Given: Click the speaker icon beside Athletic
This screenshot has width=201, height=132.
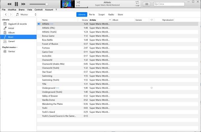Looking at the screenshot, I should click(x=39, y=24).
